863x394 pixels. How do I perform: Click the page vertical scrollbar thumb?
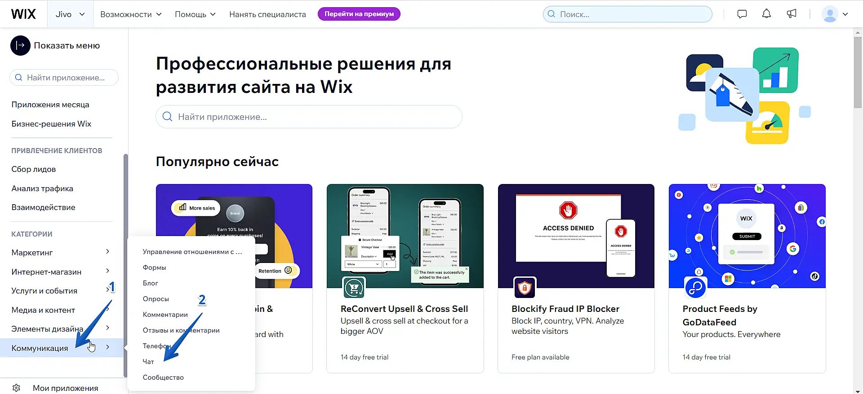click(858, 72)
